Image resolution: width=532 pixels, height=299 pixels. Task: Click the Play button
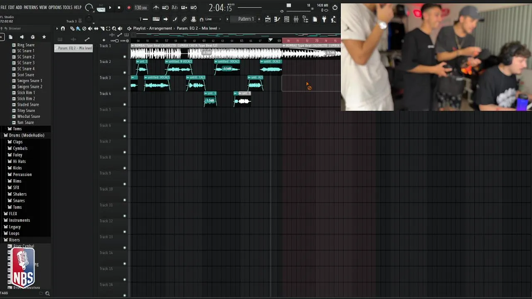(x=110, y=7)
